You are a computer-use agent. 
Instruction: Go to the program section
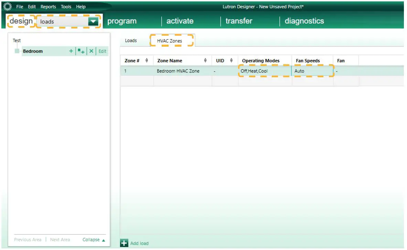coord(122,21)
